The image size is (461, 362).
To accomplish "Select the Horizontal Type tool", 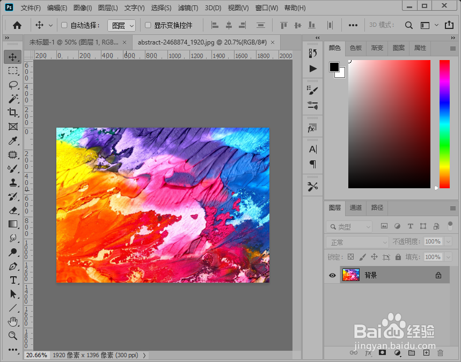I will click(x=13, y=280).
